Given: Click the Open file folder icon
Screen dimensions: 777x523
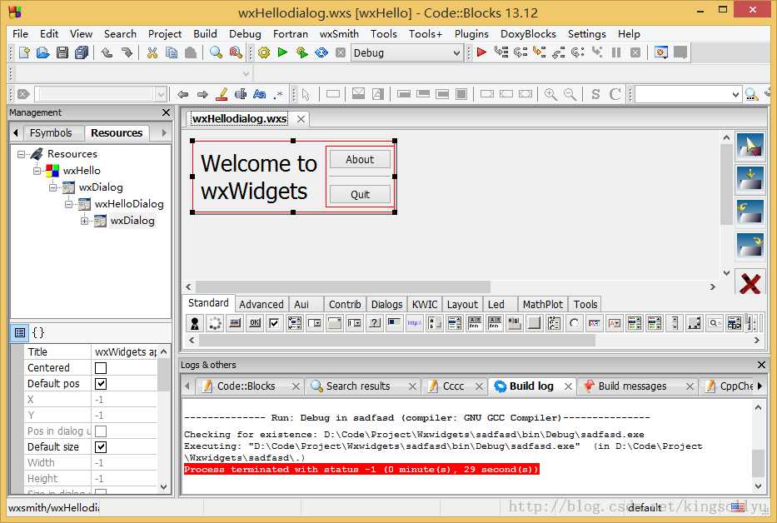Looking at the screenshot, I should point(43,52).
